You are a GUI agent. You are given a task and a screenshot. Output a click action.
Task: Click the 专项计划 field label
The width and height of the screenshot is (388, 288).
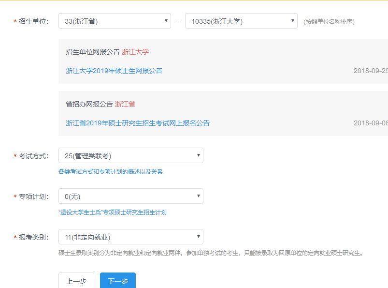(33, 197)
